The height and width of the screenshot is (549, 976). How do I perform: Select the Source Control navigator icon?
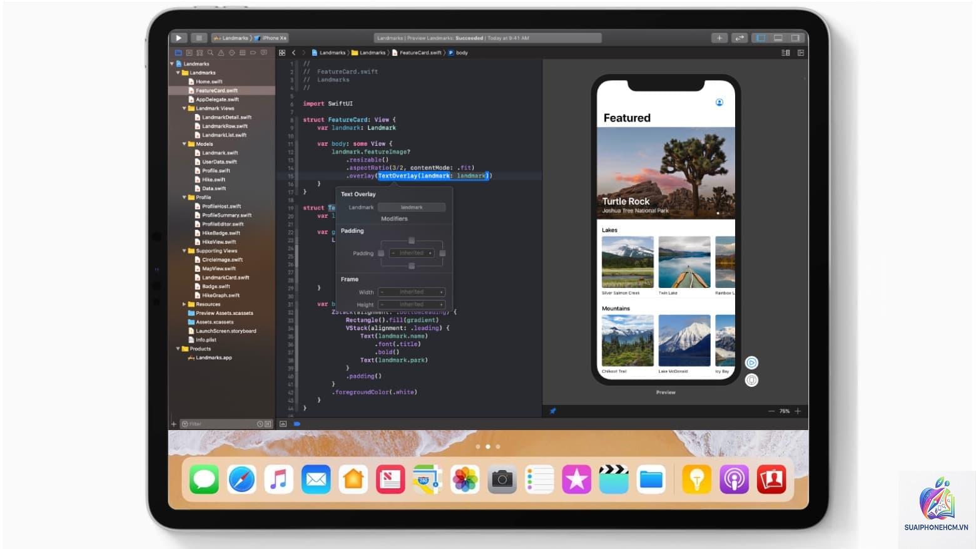click(x=189, y=53)
